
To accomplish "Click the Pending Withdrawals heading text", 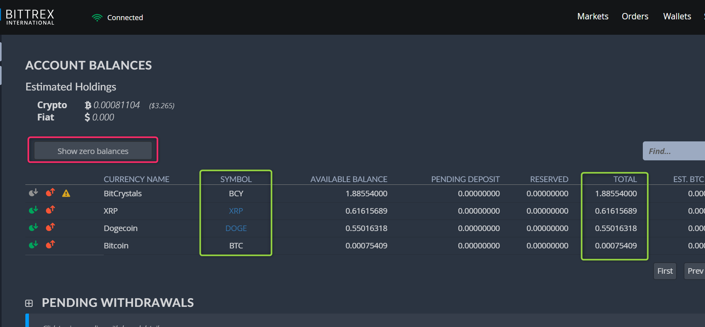I will point(118,303).
